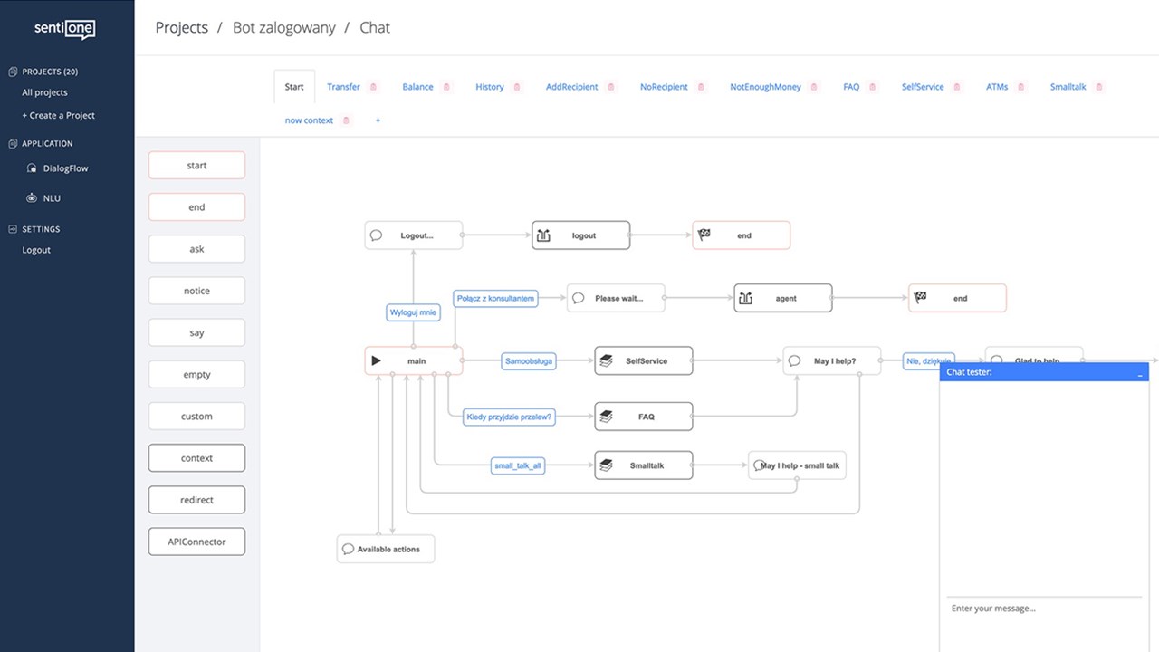Switch to the Balance tab
This screenshot has height=652, width=1159.
point(417,87)
